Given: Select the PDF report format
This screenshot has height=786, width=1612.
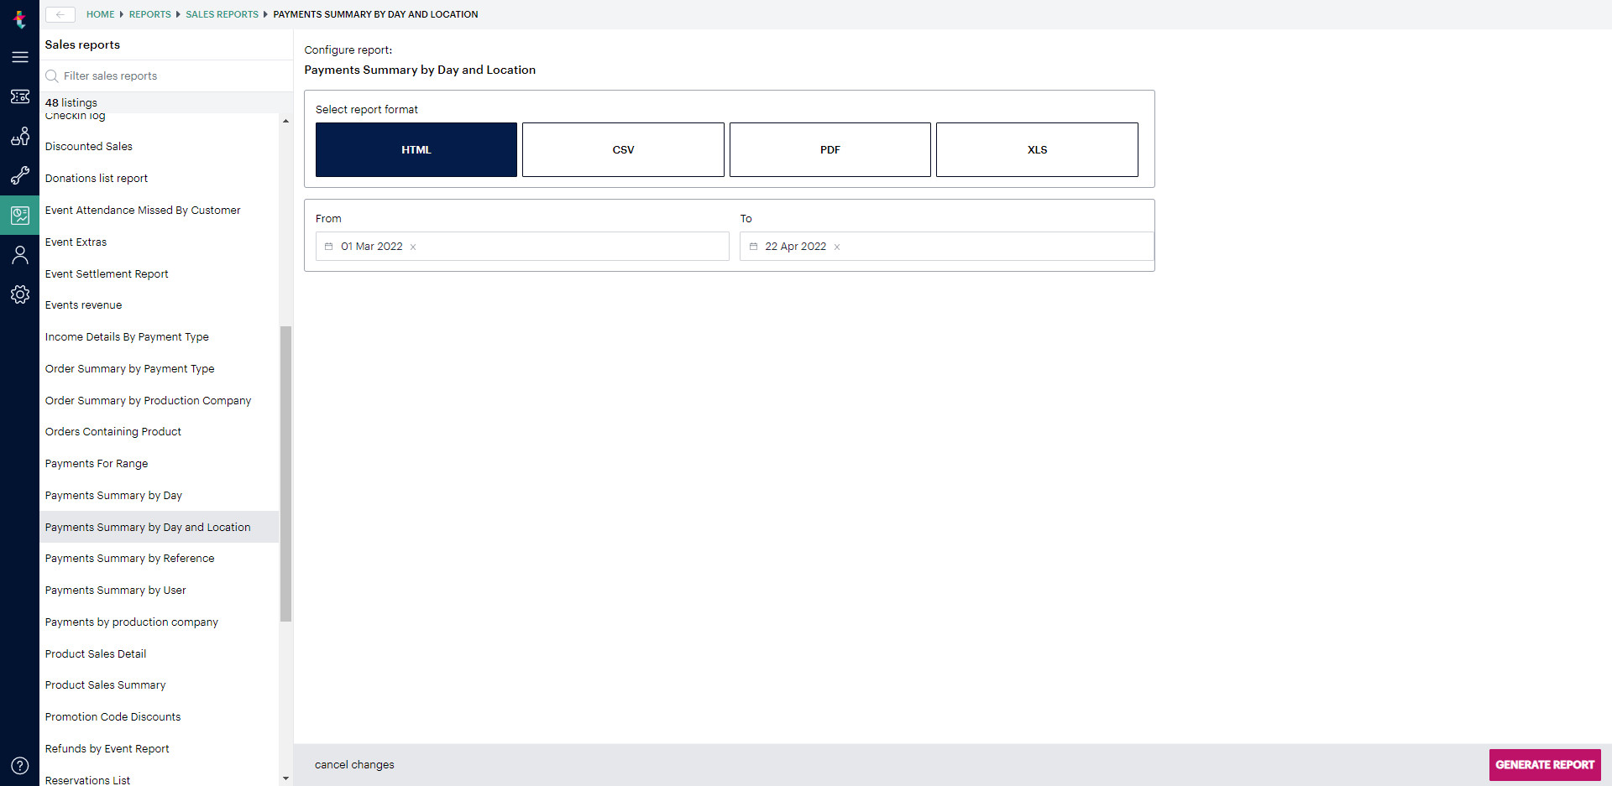Looking at the screenshot, I should pos(830,149).
